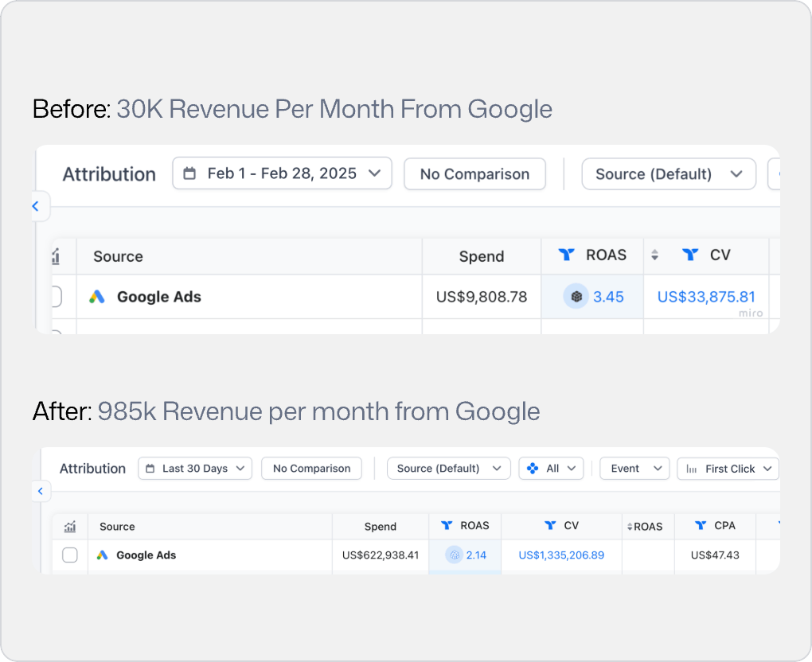The height and width of the screenshot is (662, 812).
Task: Sort by the CPA column header
Action: click(x=715, y=526)
